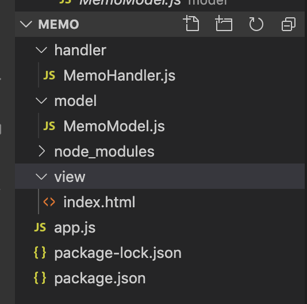Image resolution: width=307 pixels, height=304 pixels.
Task: Click the braces icon next to package.json
Action: (40, 278)
